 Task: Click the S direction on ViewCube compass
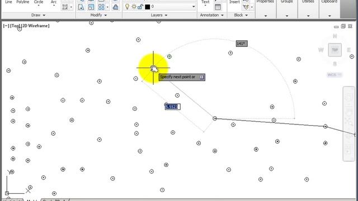(x=335, y=64)
